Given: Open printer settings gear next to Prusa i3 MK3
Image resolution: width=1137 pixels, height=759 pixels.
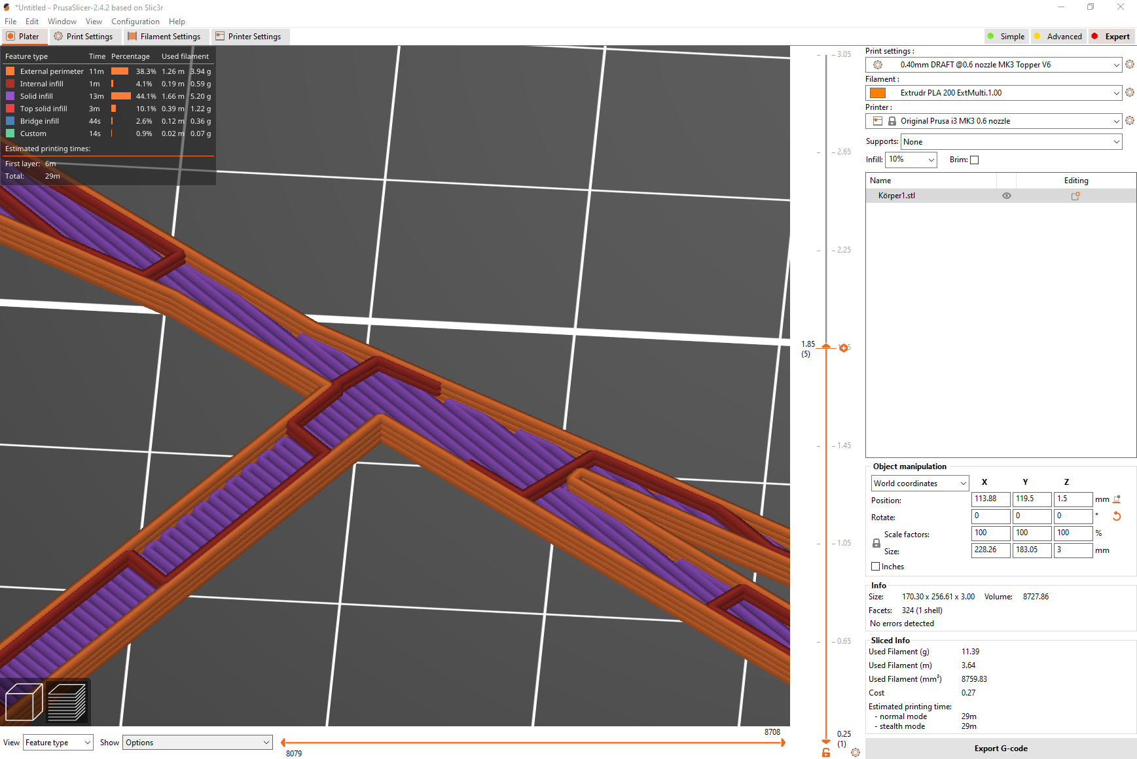Looking at the screenshot, I should [x=1130, y=121].
